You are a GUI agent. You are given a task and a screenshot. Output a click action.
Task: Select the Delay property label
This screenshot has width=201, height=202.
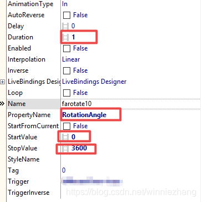pos(16,26)
